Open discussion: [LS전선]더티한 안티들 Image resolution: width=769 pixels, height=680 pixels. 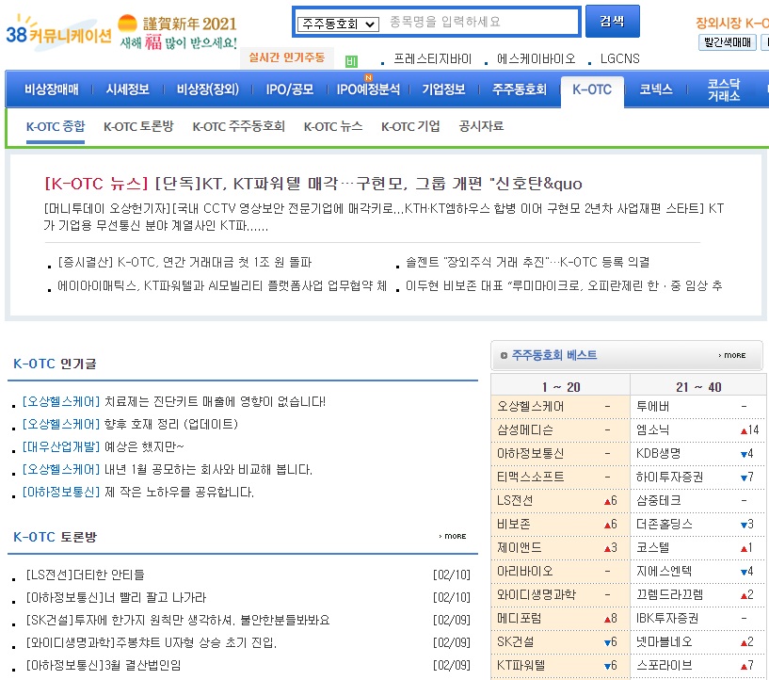click(85, 575)
